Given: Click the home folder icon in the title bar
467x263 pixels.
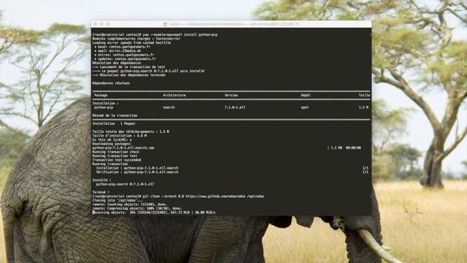Looking at the screenshot, I should (166, 24).
